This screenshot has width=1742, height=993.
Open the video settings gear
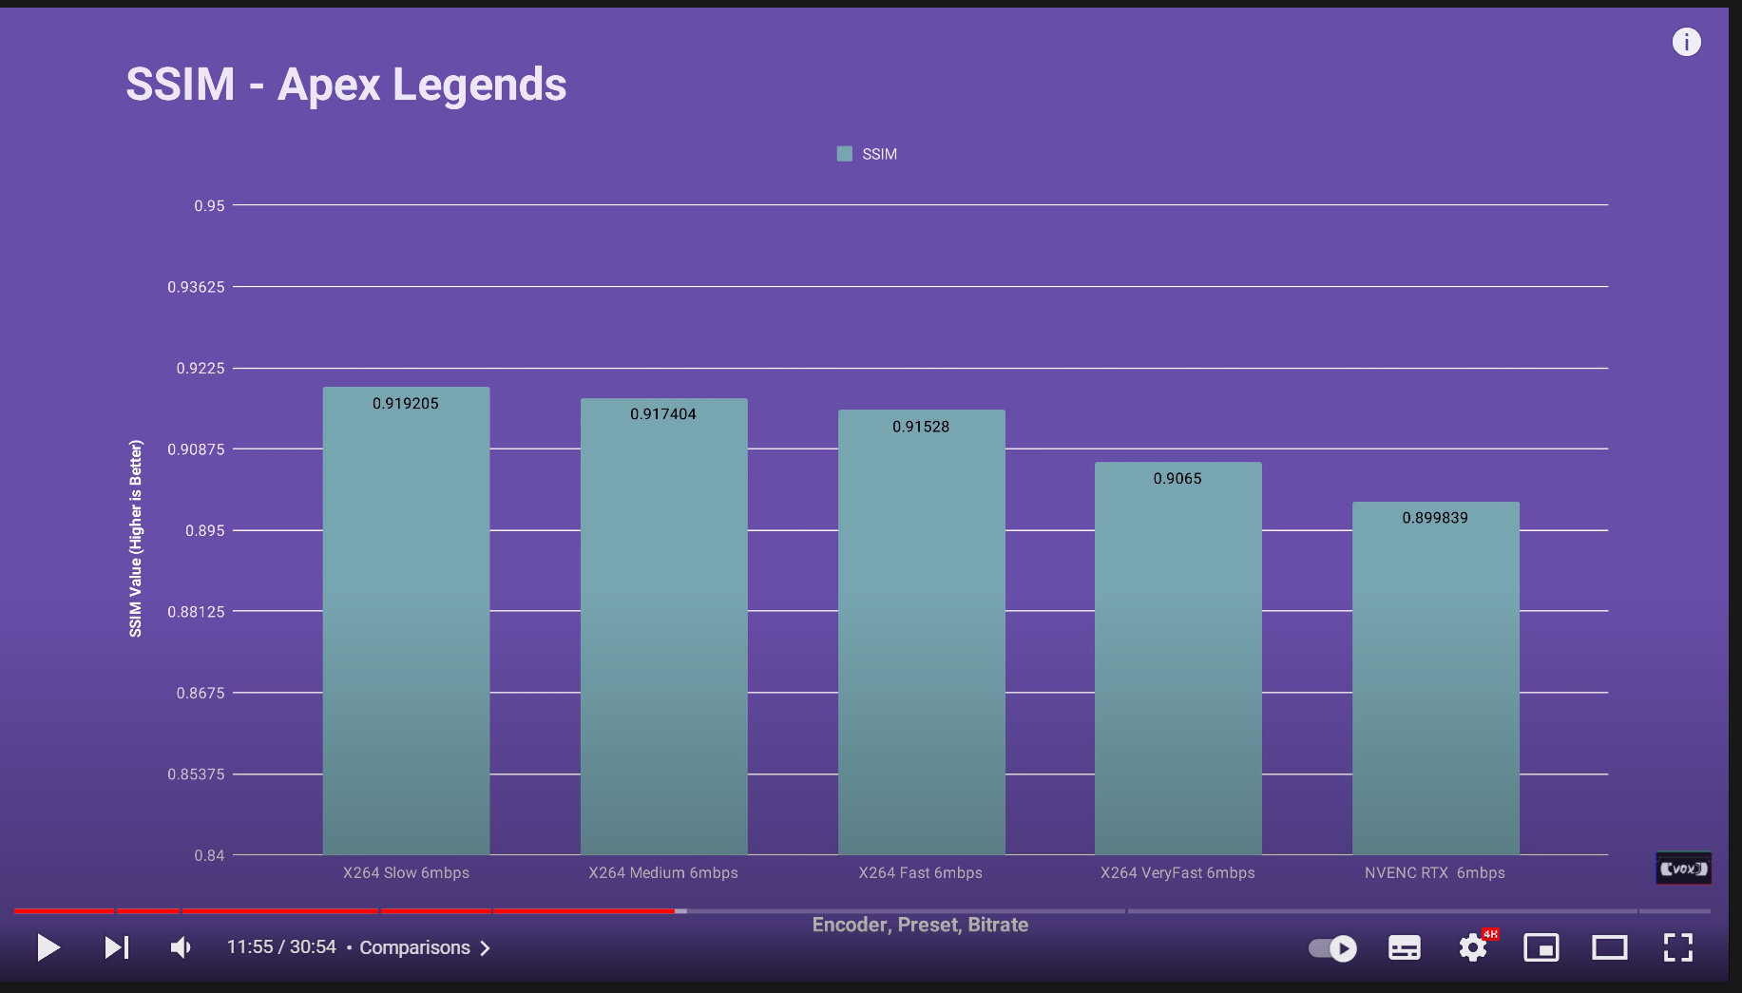[x=1473, y=947]
